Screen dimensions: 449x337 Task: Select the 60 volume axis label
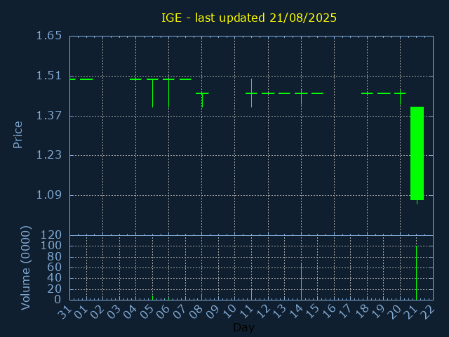tap(55, 267)
